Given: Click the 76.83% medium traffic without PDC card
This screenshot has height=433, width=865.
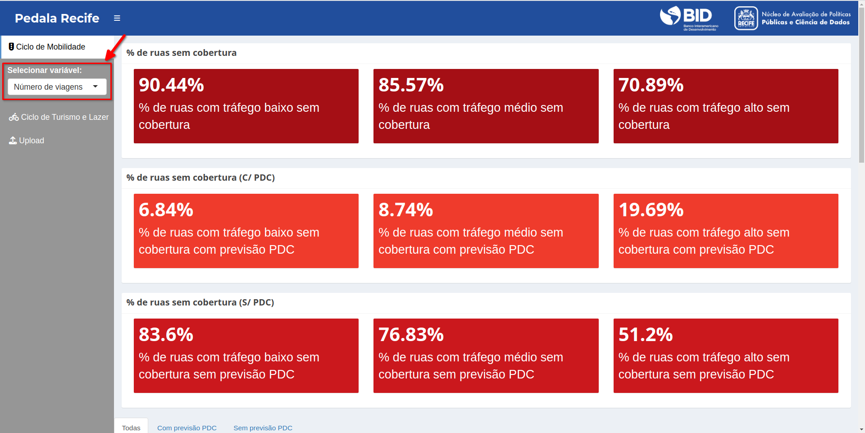Looking at the screenshot, I should [x=486, y=356].
